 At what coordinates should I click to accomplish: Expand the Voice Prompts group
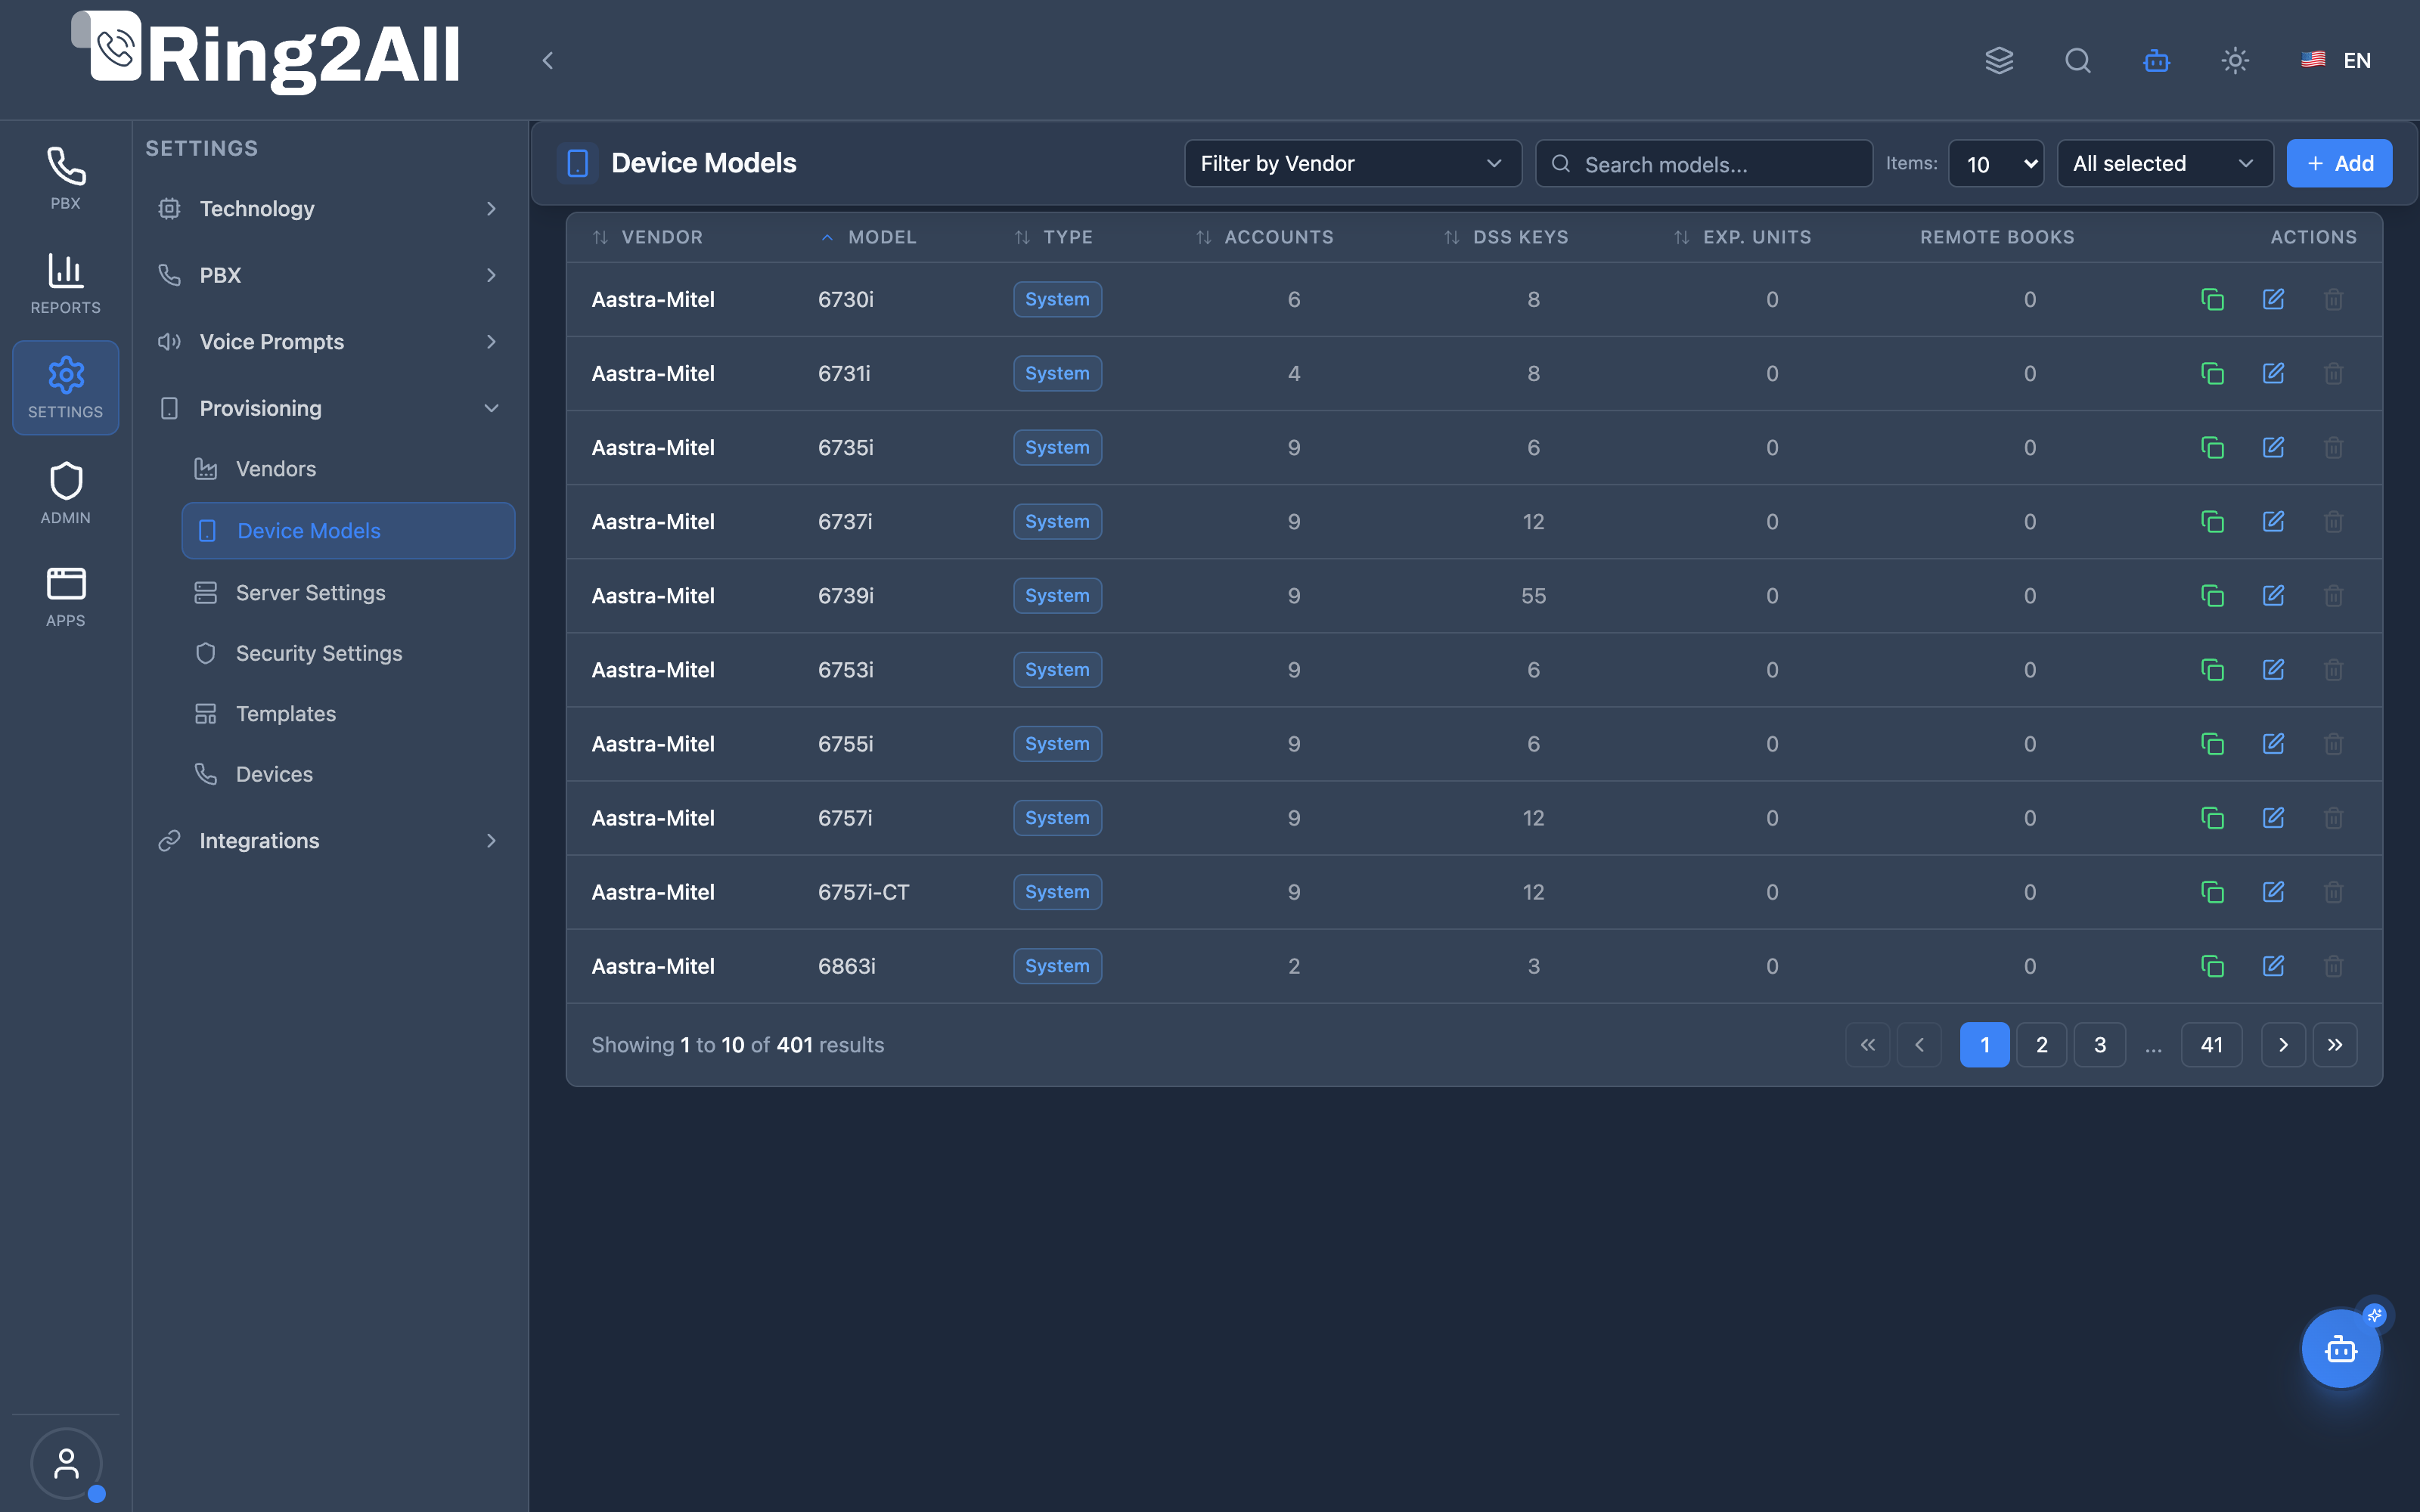[329, 341]
